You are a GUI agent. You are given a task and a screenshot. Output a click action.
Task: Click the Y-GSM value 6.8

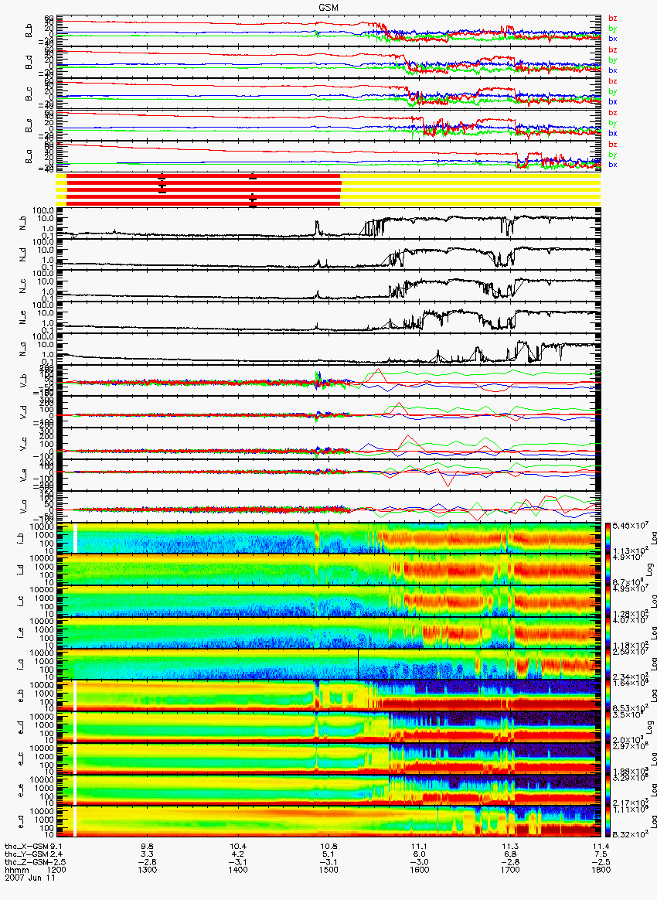(510, 854)
